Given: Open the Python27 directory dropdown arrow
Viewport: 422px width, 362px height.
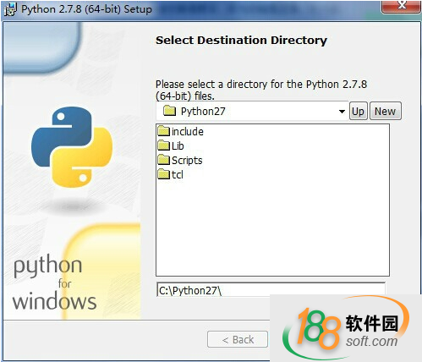Looking at the screenshot, I should coord(342,112).
